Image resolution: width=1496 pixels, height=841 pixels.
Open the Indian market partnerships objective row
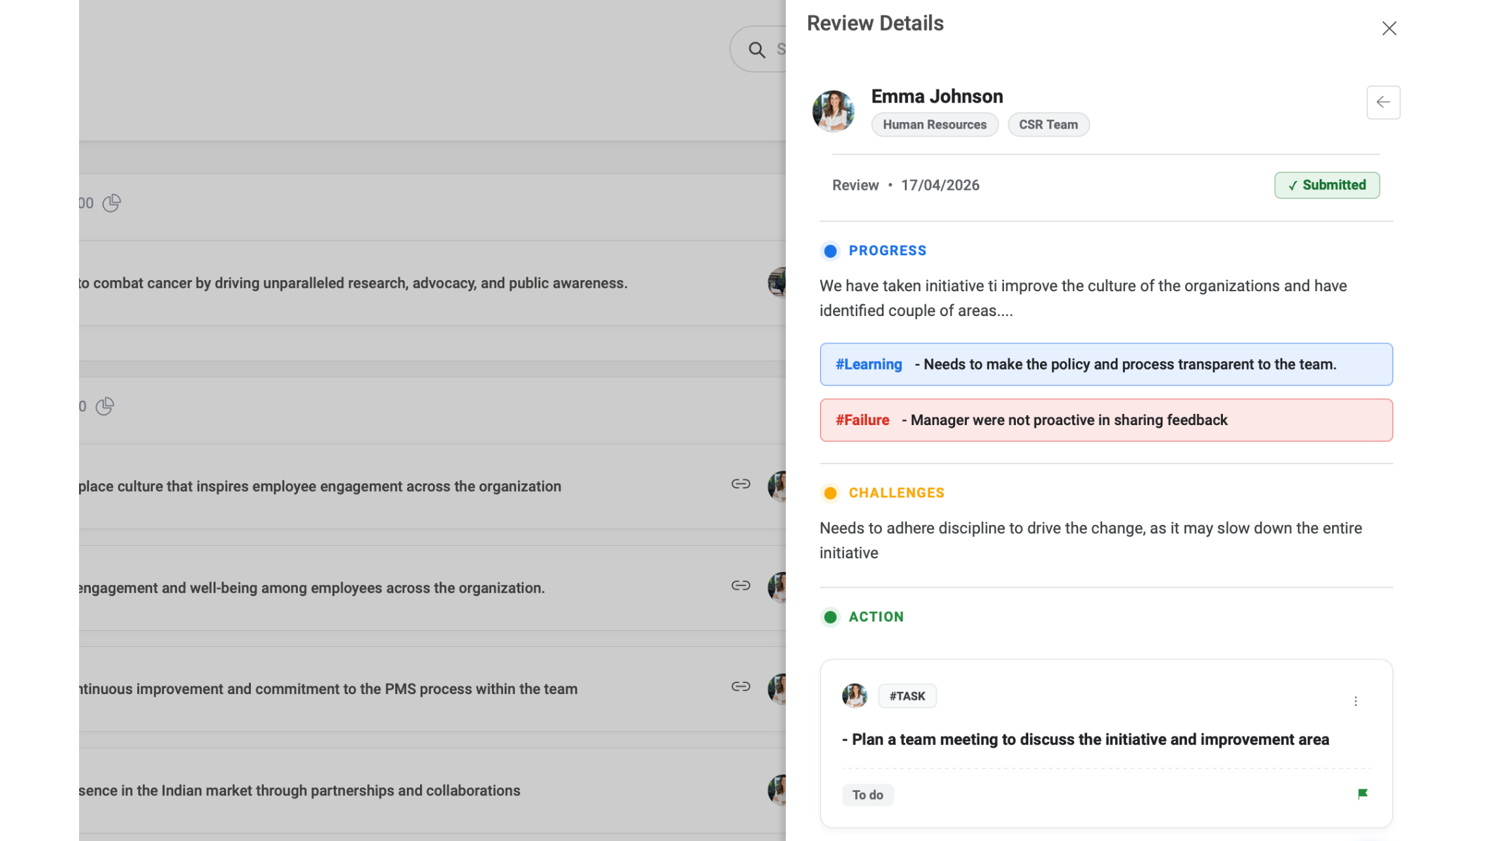pyautogui.click(x=432, y=791)
